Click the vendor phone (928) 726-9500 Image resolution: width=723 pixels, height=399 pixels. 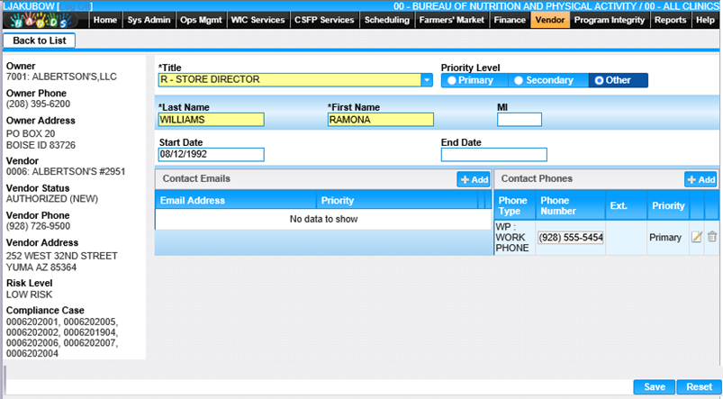click(39, 226)
